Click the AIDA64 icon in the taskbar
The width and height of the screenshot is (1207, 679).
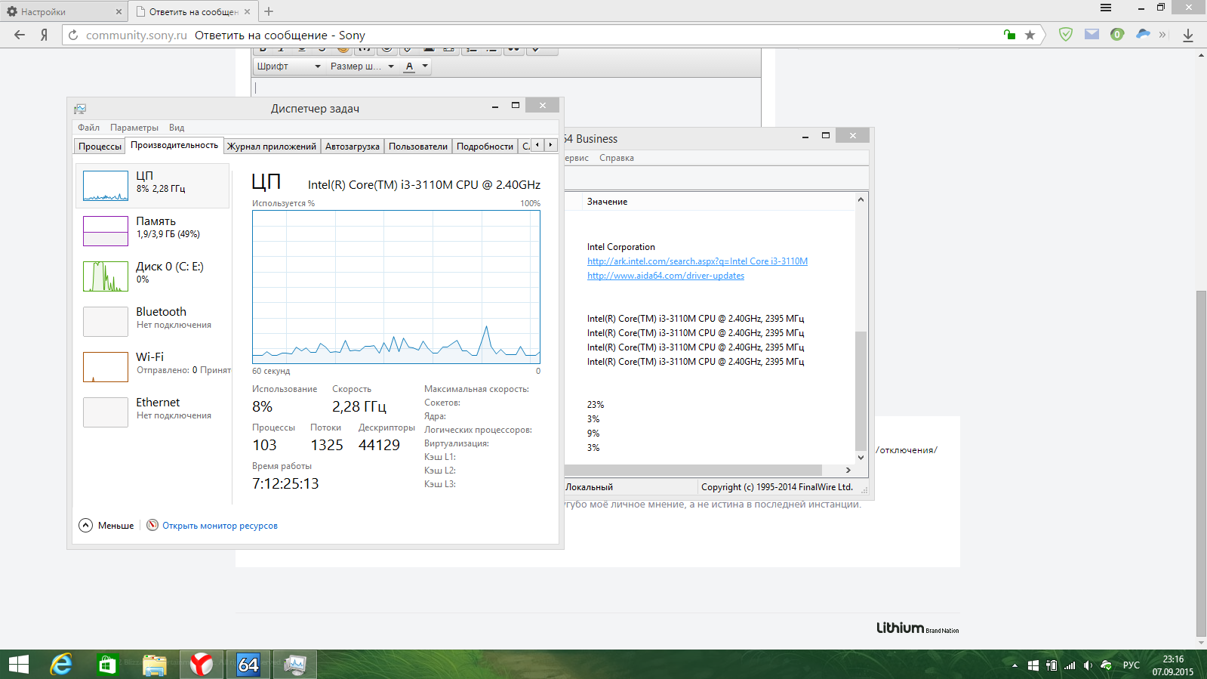point(248,665)
